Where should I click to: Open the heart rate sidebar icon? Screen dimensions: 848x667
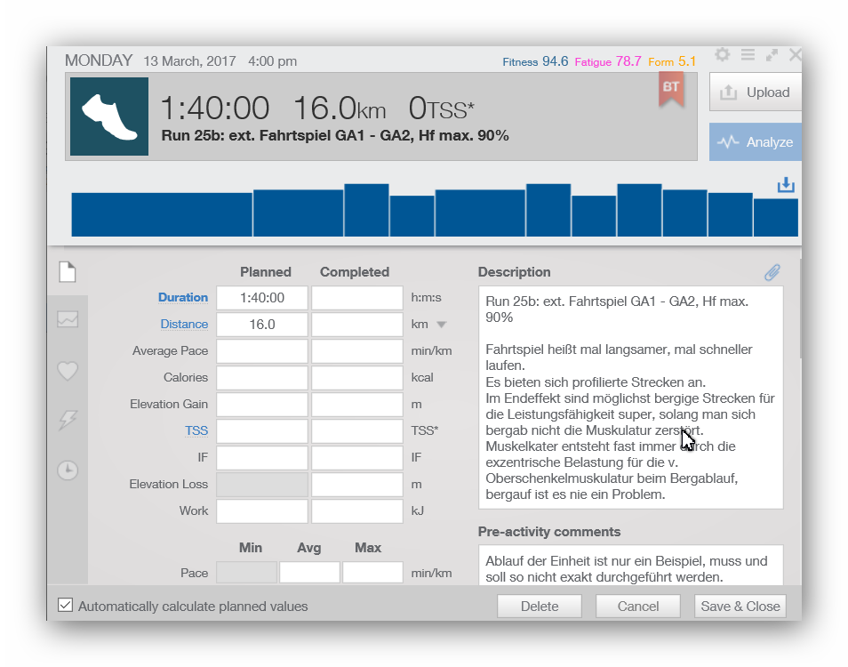(x=68, y=371)
